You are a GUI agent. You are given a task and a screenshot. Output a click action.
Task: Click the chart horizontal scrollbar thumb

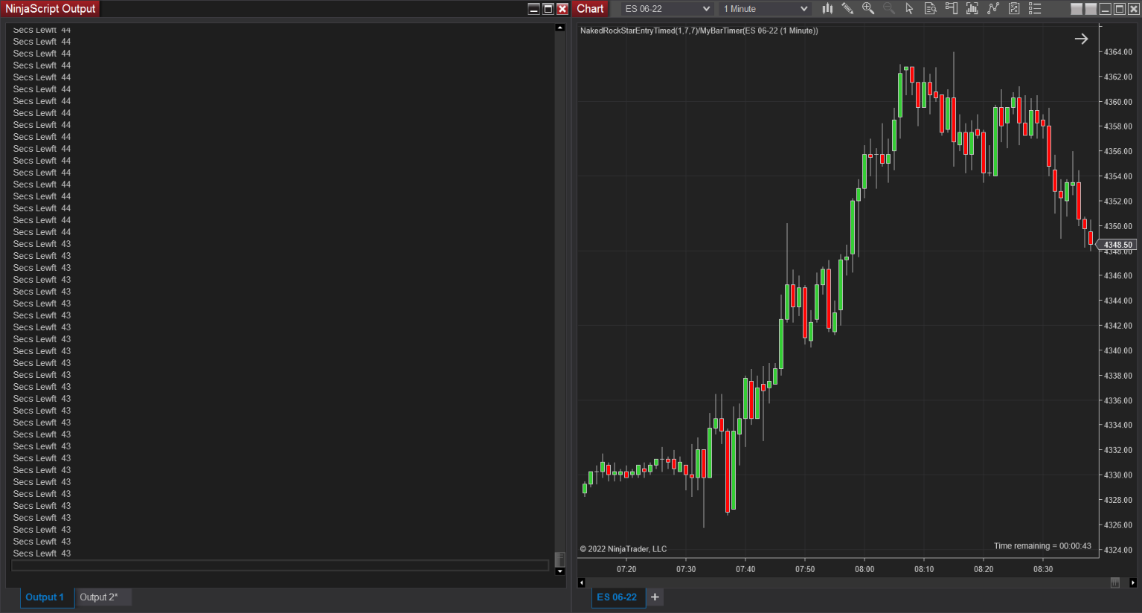click(x=1114, y=582)
